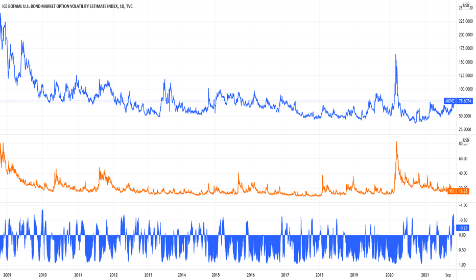Image resolution: width=476 pixels, height=280 pixels.
Task: Click the 60.00 value on VIX axis
Action: [x=463, y=159]
